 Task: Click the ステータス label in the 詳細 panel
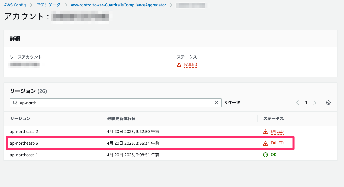pyautogui.click(x=187, y=57)
